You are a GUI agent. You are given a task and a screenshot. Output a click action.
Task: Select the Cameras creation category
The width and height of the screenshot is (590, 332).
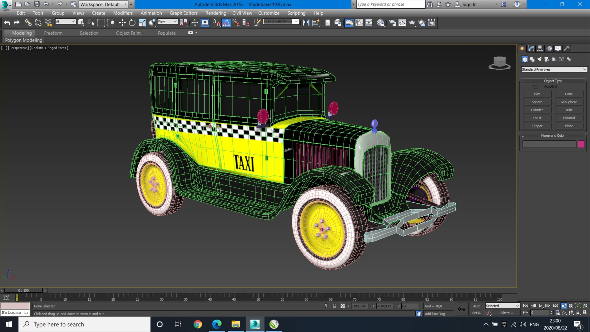(547, 59)
